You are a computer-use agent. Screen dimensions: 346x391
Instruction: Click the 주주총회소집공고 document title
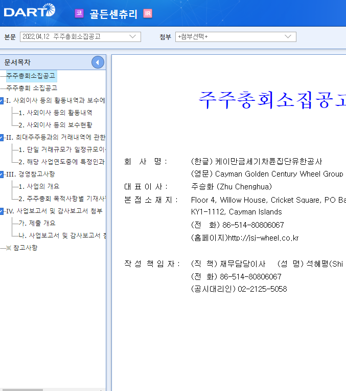click(272, 100)
